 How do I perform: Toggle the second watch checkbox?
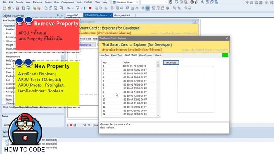(x=7, y=144)
